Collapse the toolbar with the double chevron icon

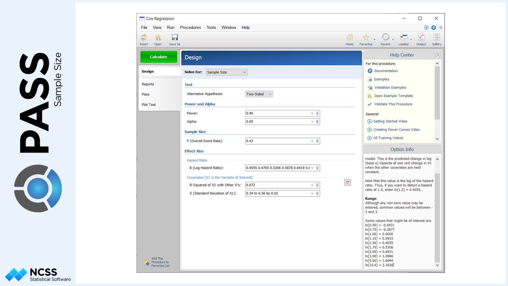[x=441, y=28]
